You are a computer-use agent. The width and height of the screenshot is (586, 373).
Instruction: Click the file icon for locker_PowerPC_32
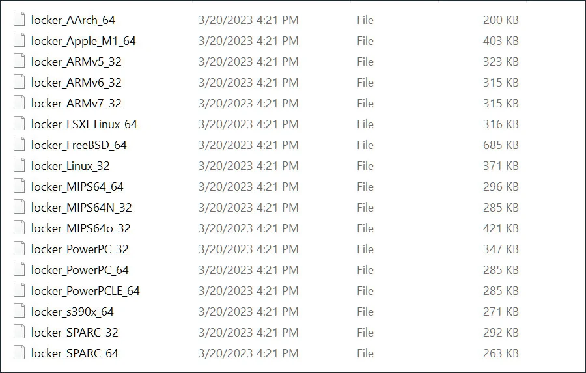[x=18, y=249]
